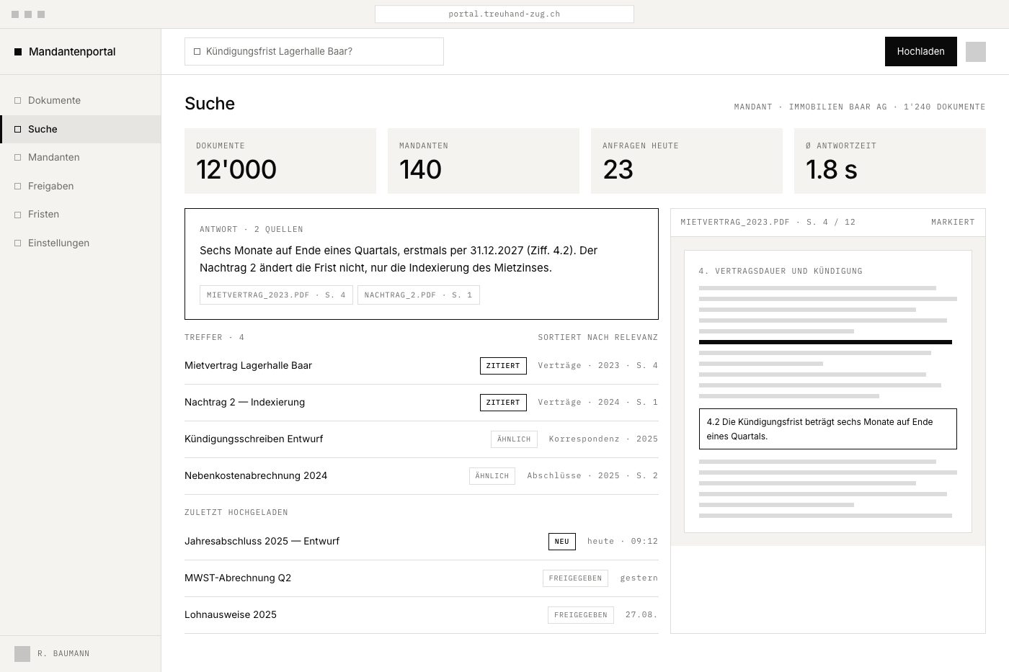Screen dimensions: 1009x672
Task: Click the square icon beside Dokumente
Action: pyautogui.click(x=18, y=100)
